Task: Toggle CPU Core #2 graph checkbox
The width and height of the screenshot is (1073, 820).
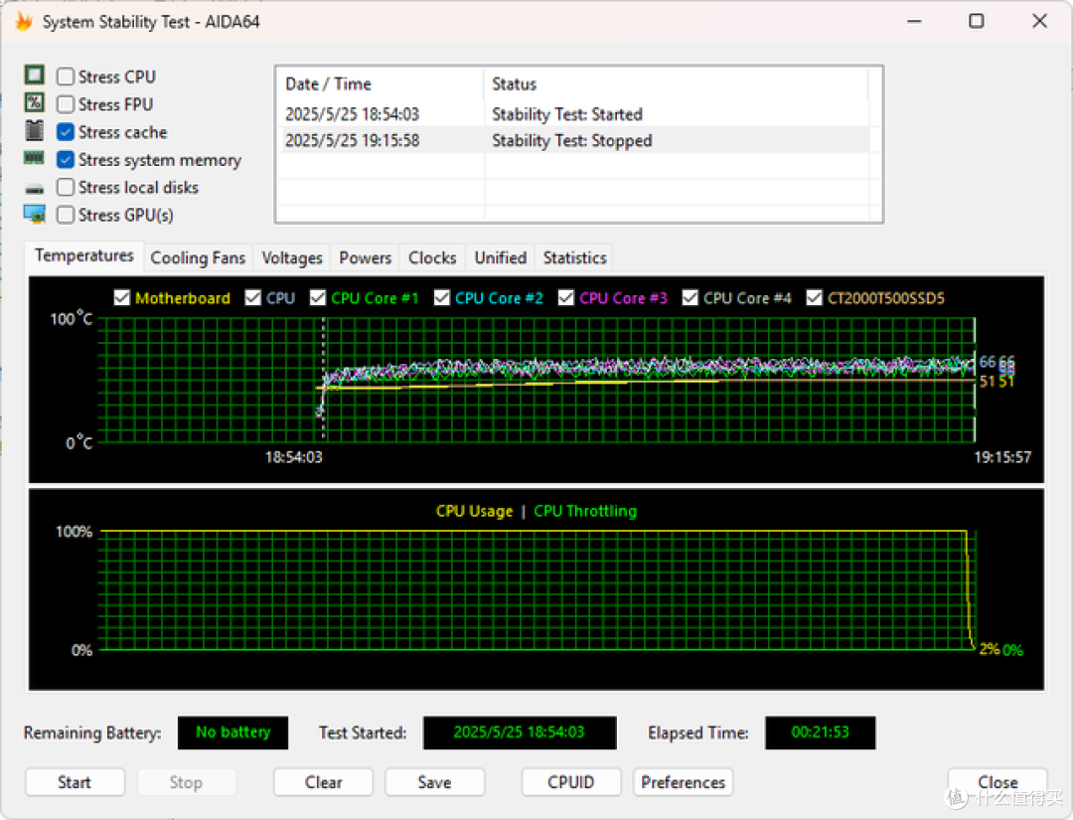Action: [441, 298]
